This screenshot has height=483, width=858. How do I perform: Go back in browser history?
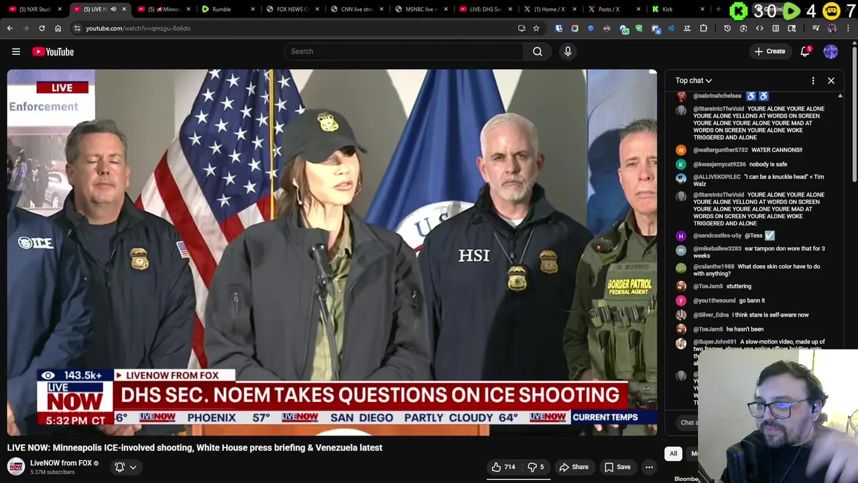10,28
